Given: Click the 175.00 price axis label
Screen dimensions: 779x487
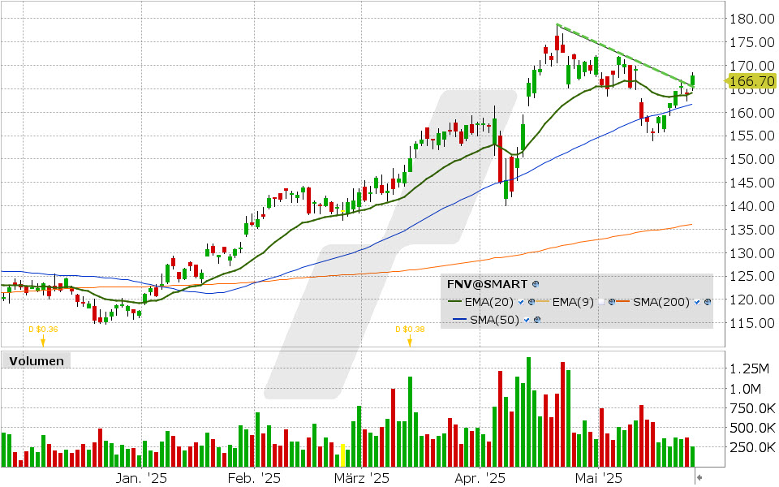Looking at the screenshot, I should coord(752,42).
